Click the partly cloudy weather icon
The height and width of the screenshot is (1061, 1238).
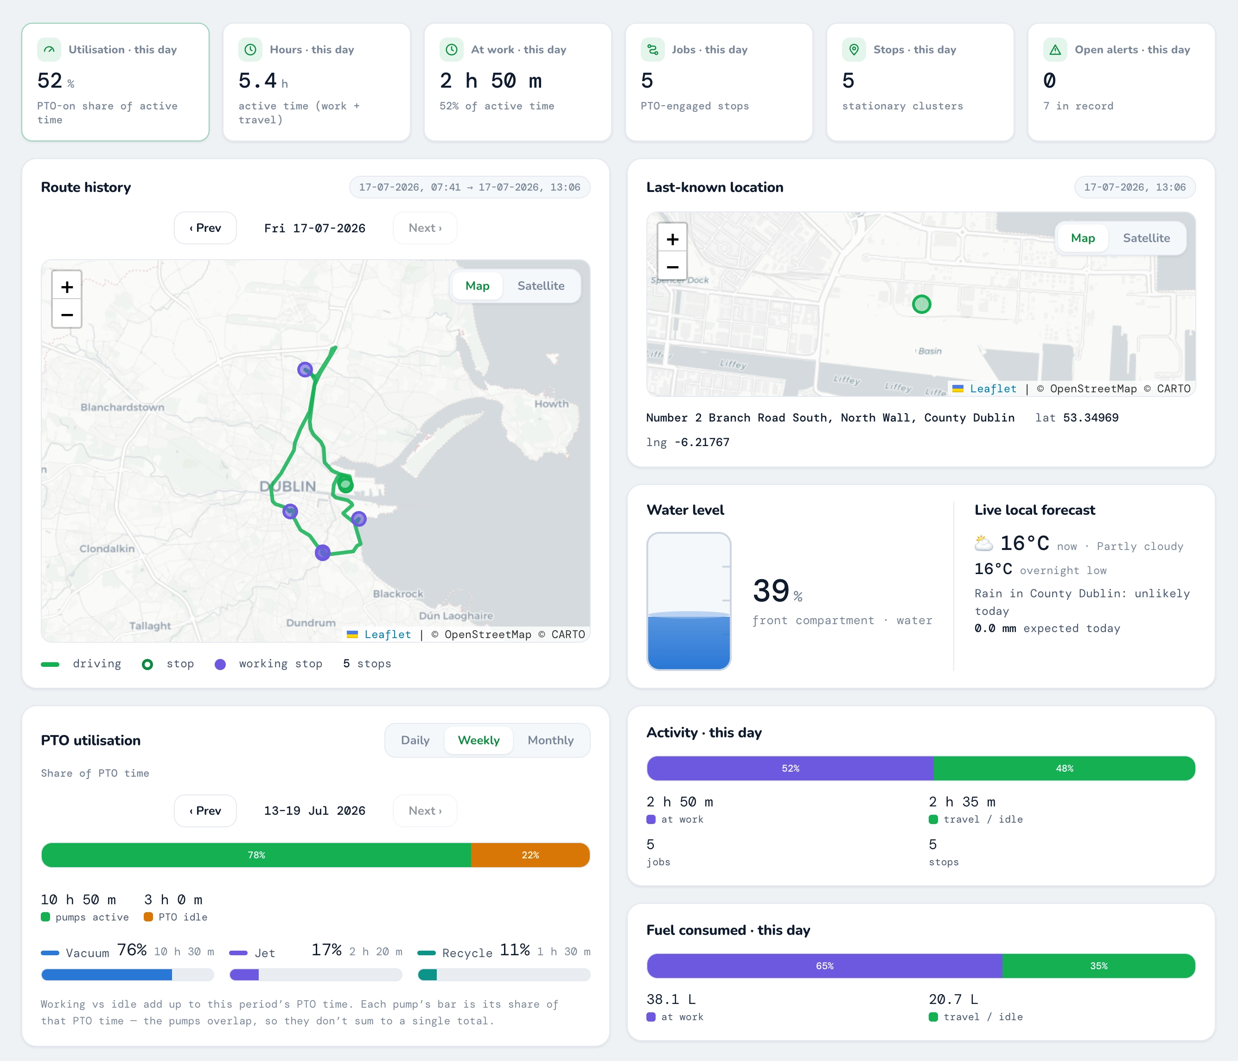tap(983, 543)
